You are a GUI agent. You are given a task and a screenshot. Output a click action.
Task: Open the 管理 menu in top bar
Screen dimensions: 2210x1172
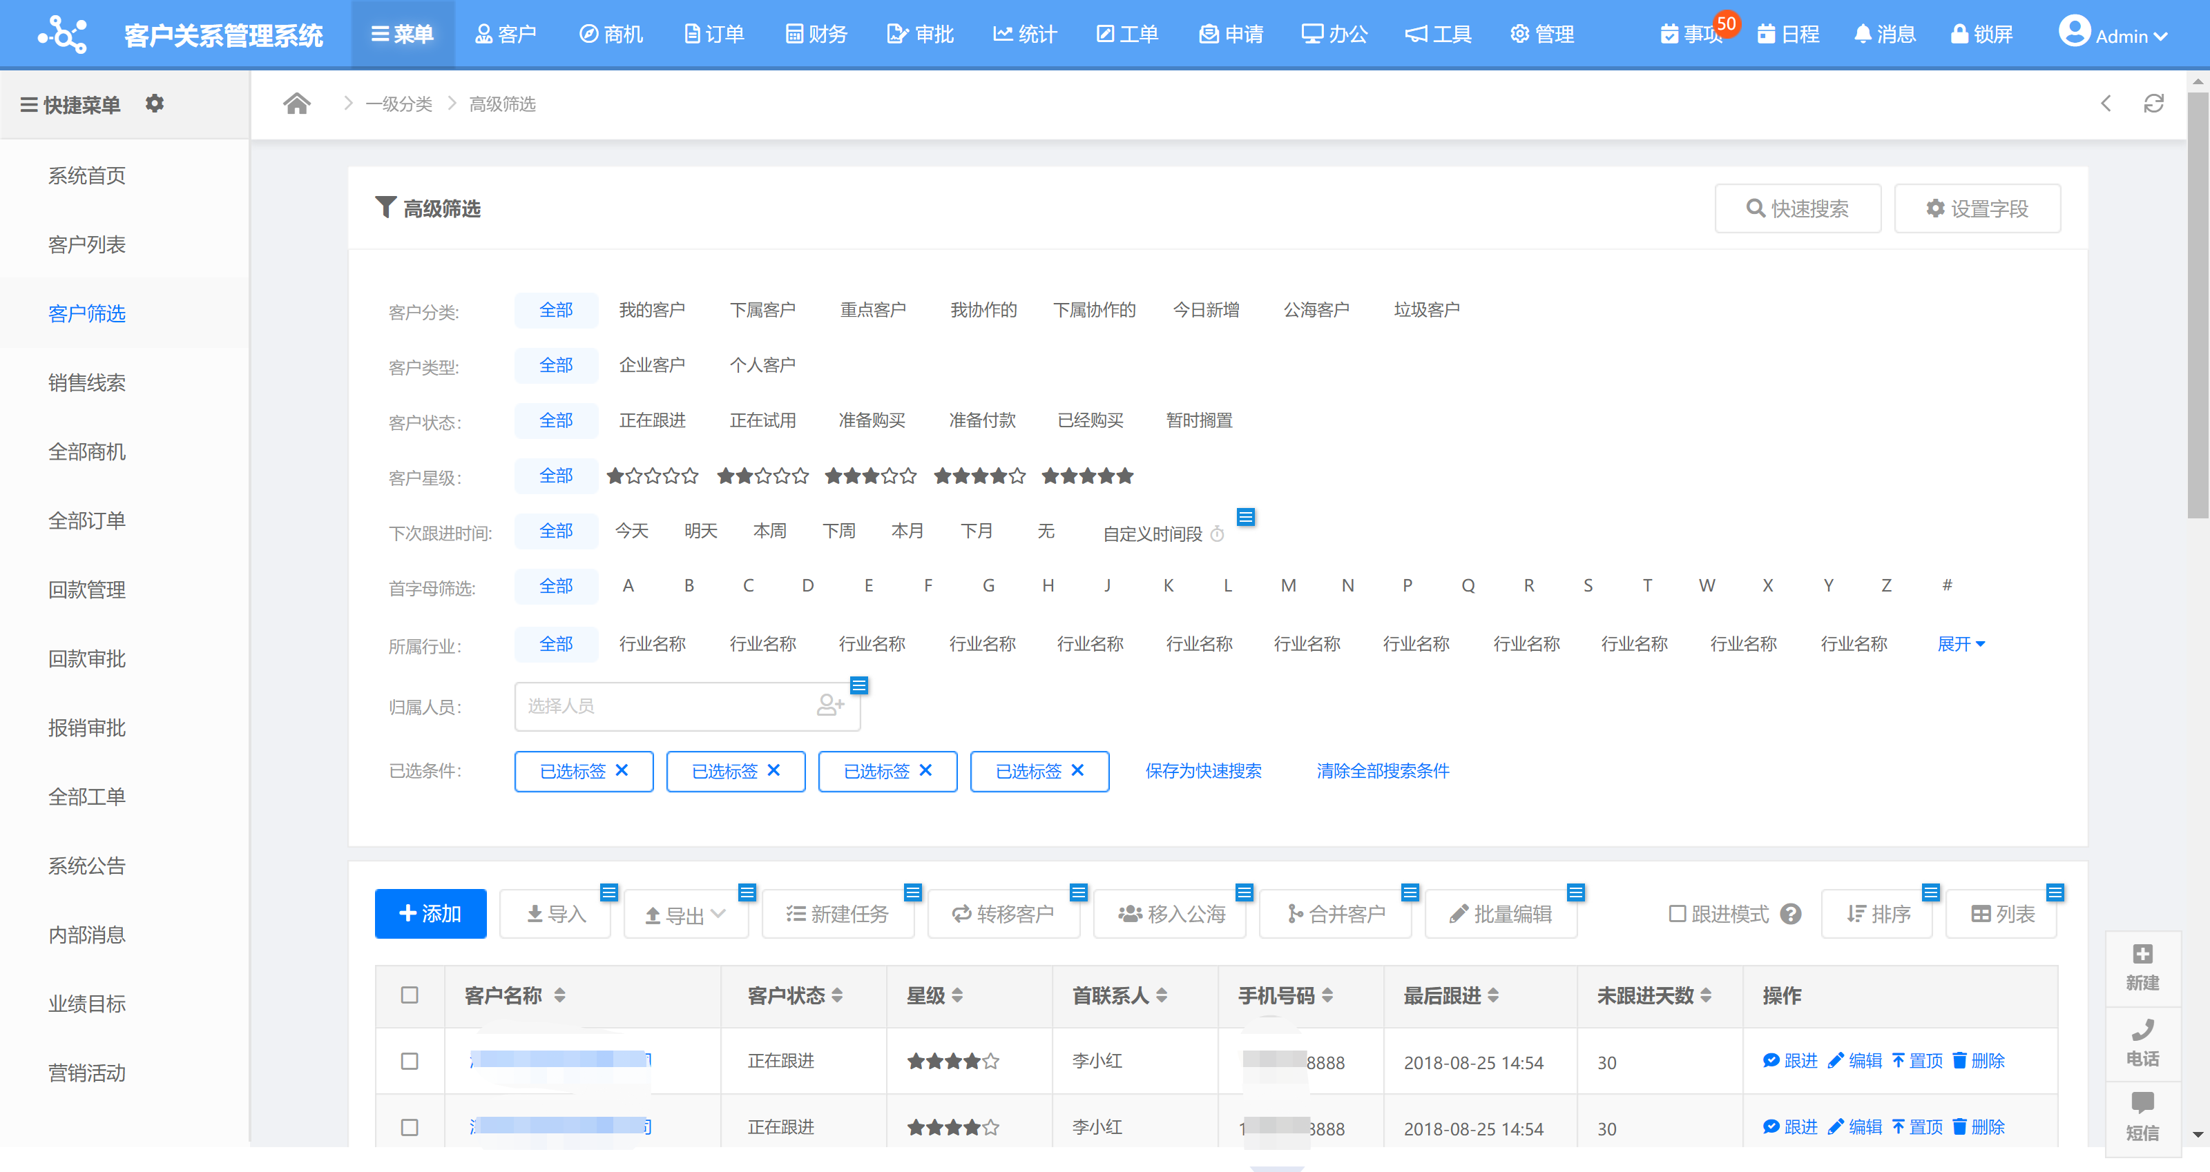pos(1541,35)
